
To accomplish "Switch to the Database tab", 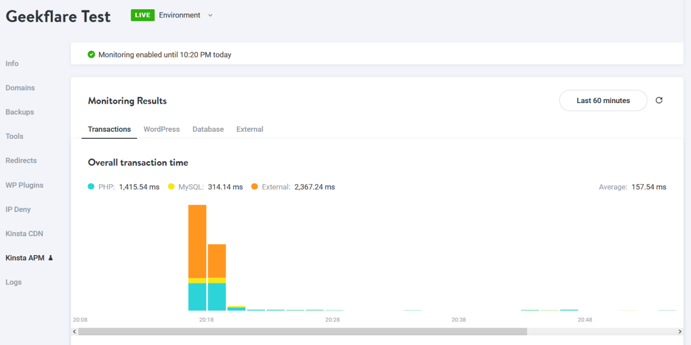I will tap(208, 129).
